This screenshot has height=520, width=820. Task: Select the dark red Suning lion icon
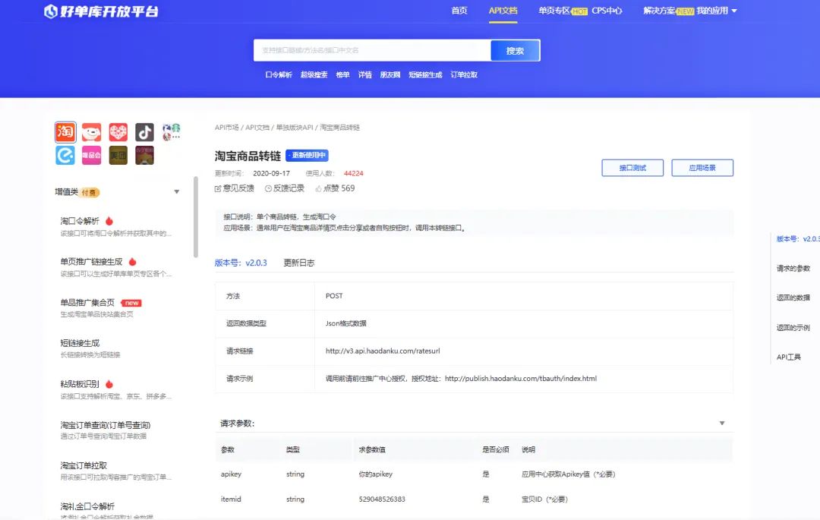(144, 155)
